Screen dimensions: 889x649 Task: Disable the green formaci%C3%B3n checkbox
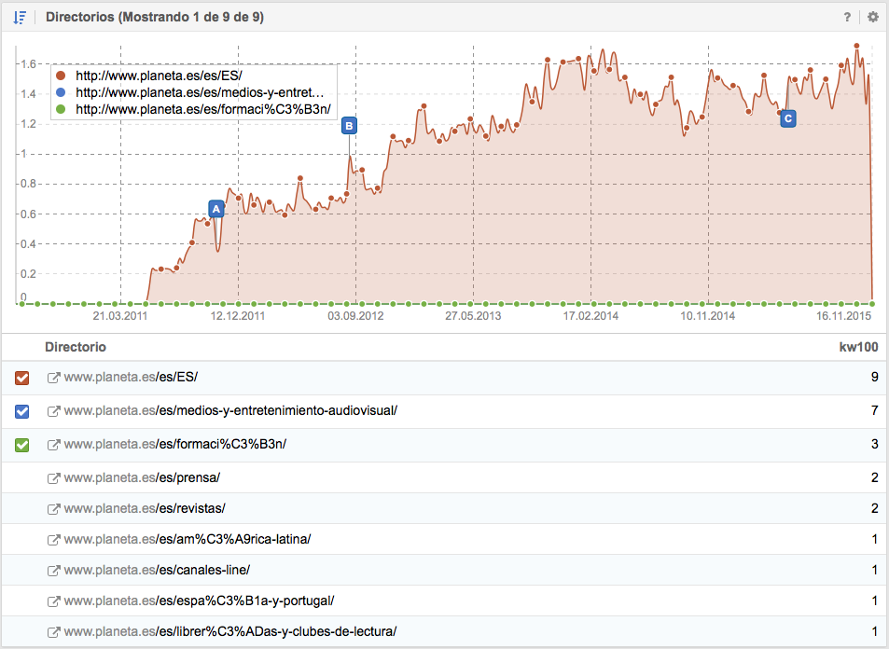(22, 445)
